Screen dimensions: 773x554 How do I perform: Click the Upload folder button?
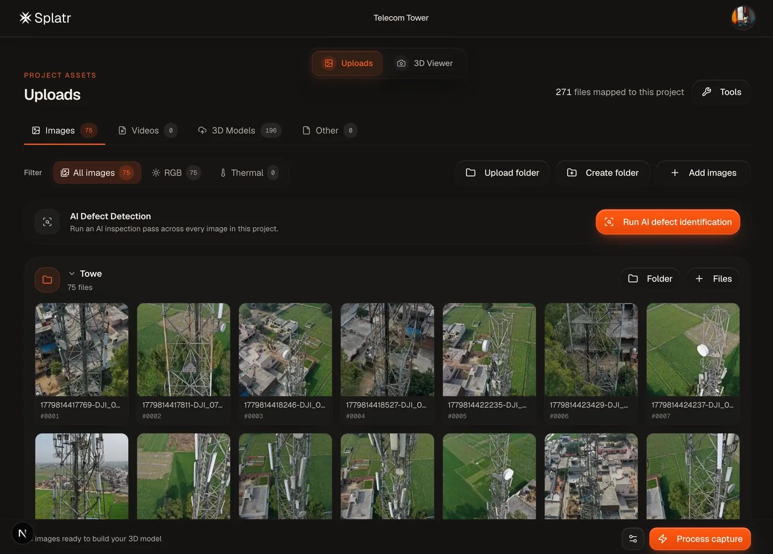tap(502, 173)
